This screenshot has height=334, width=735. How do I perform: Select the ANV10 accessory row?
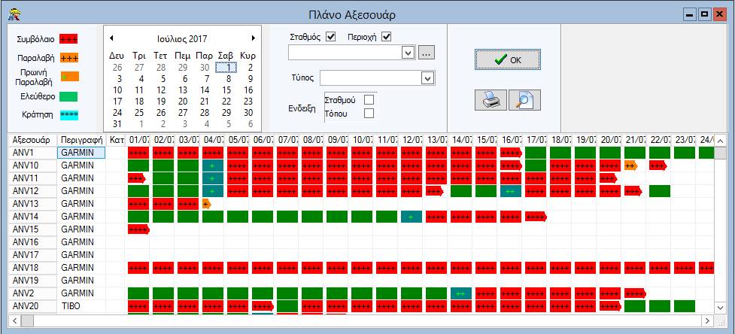point(32,165)
